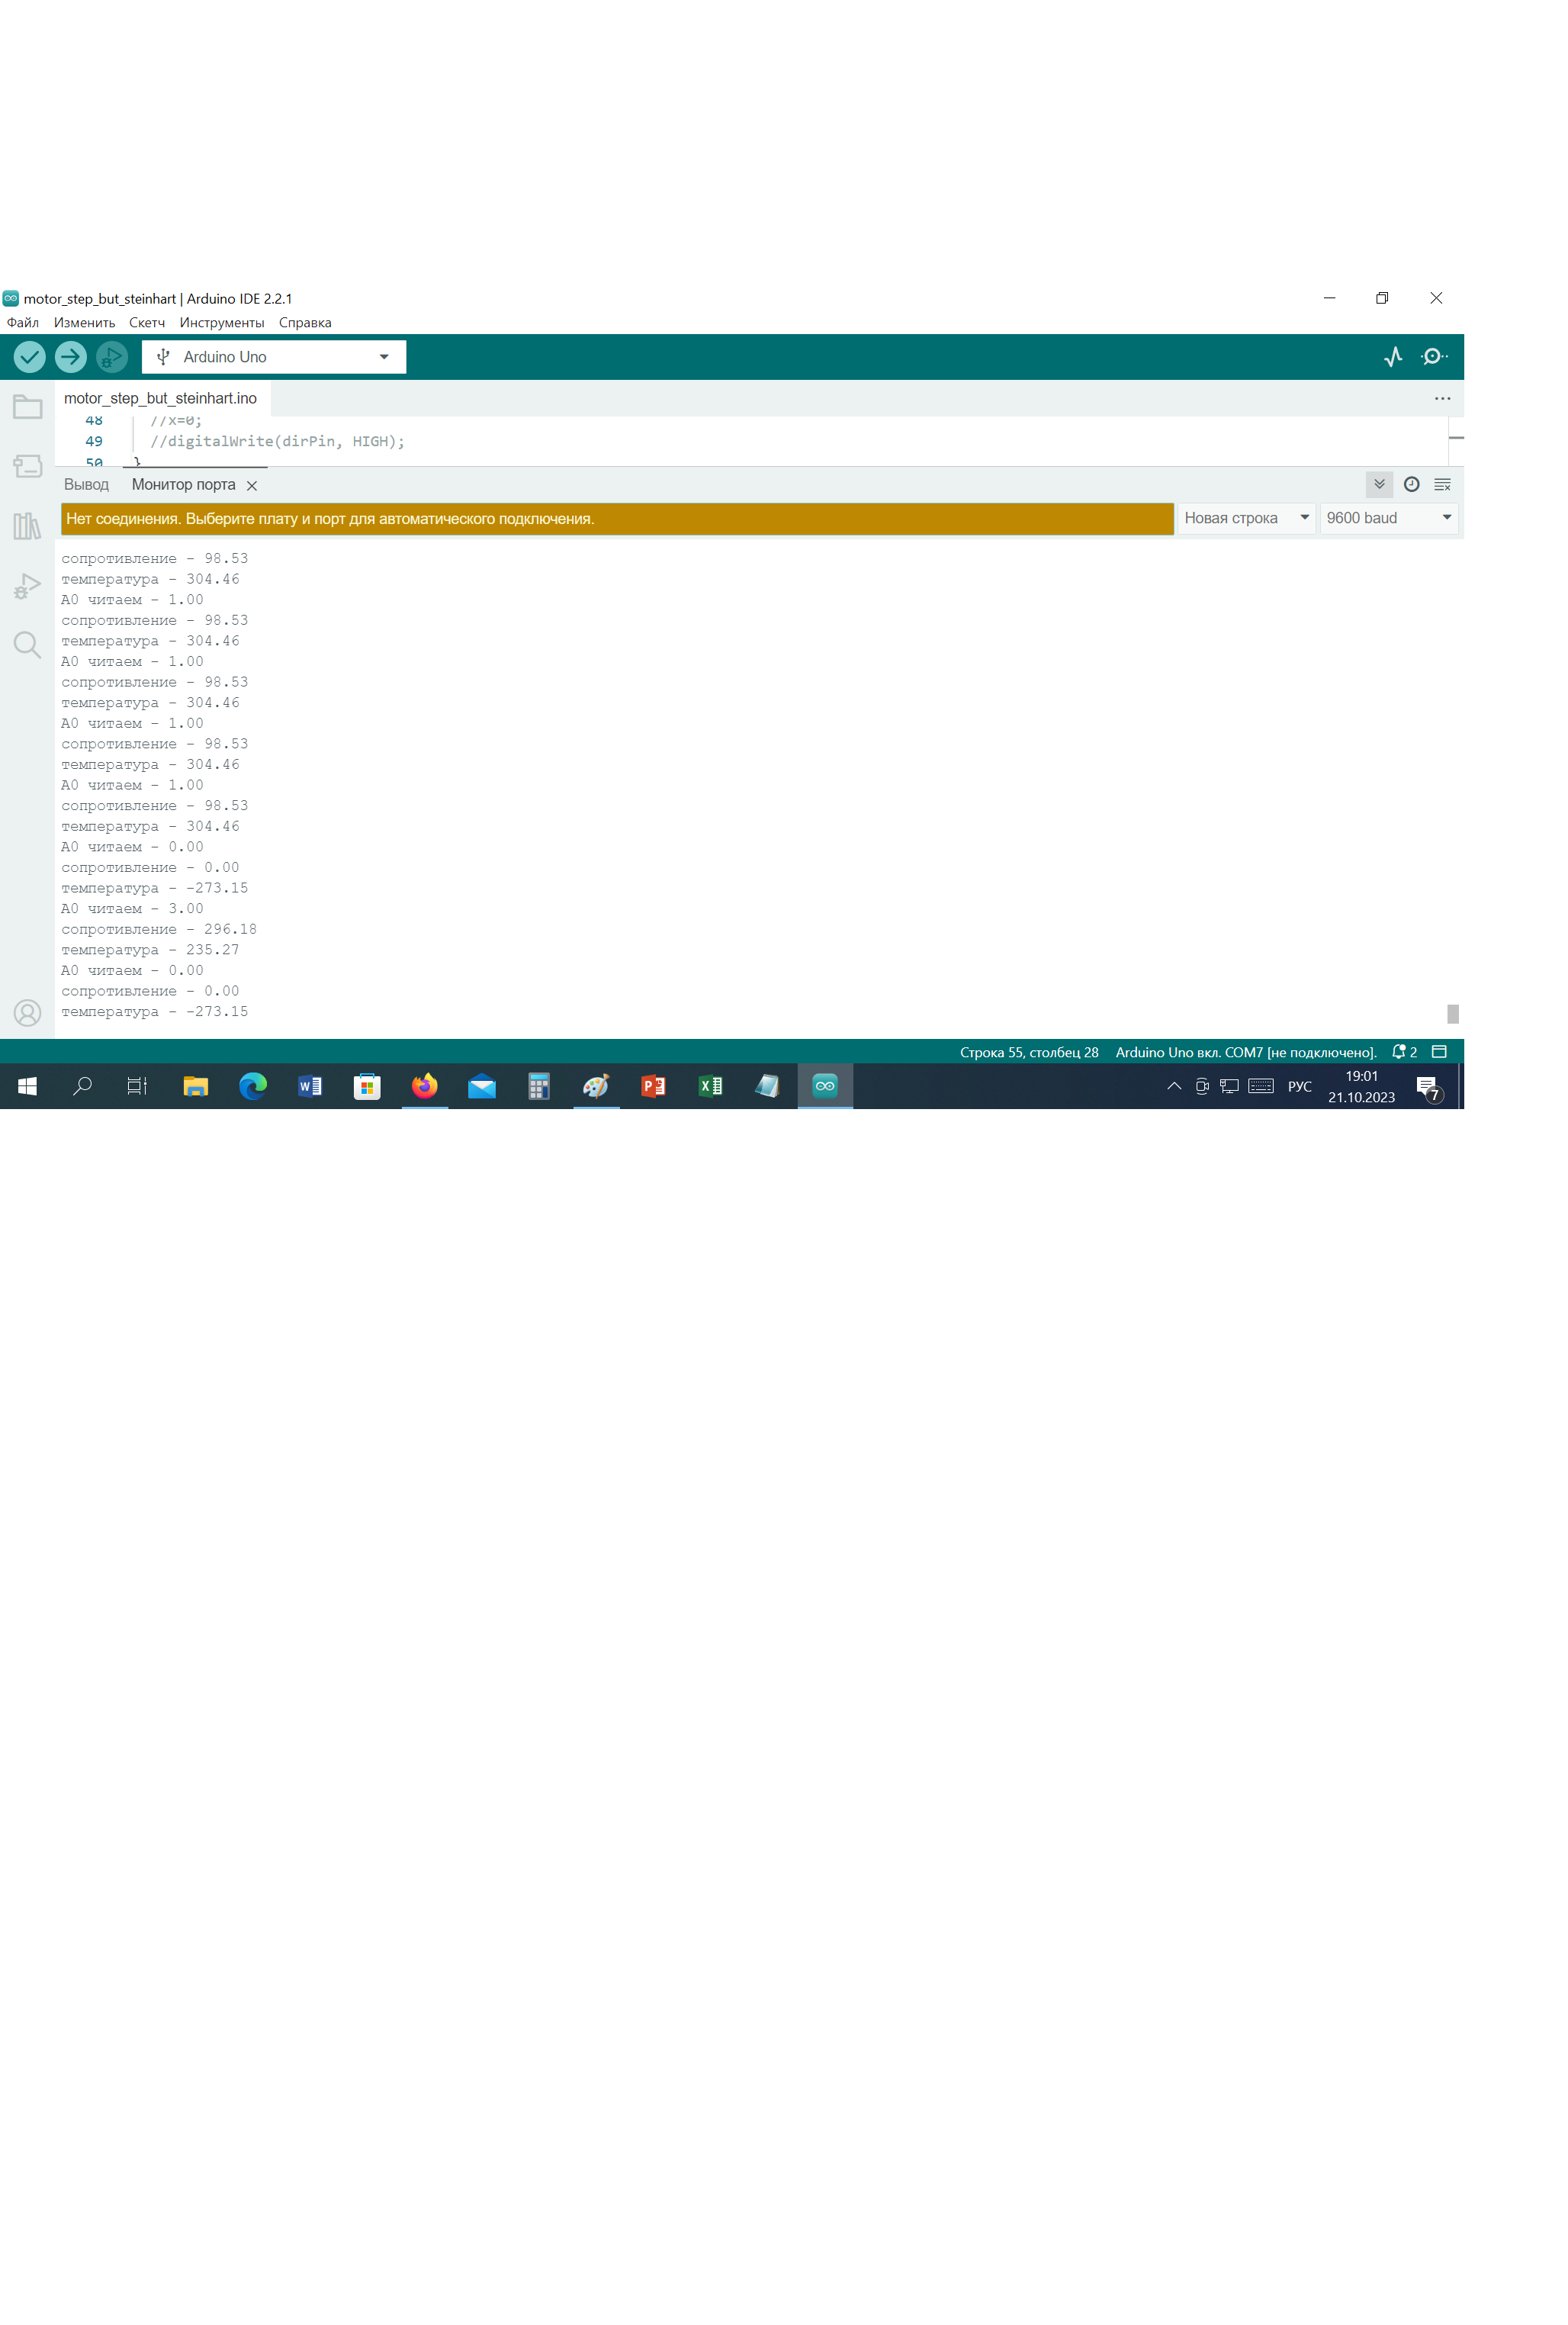The width and height of the screenshot is (1568, 2325).
Task: Open the Инструменты menu
Action: tap(222, 323)
